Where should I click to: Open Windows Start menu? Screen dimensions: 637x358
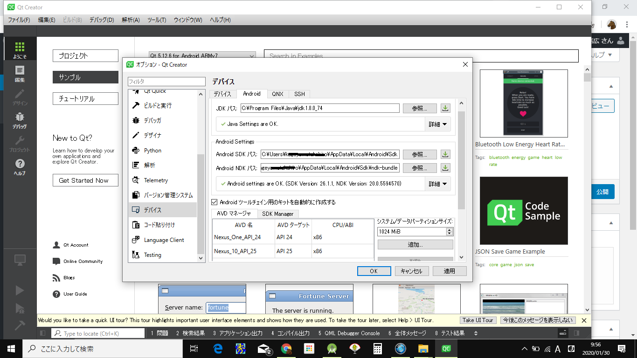[11, 349]
